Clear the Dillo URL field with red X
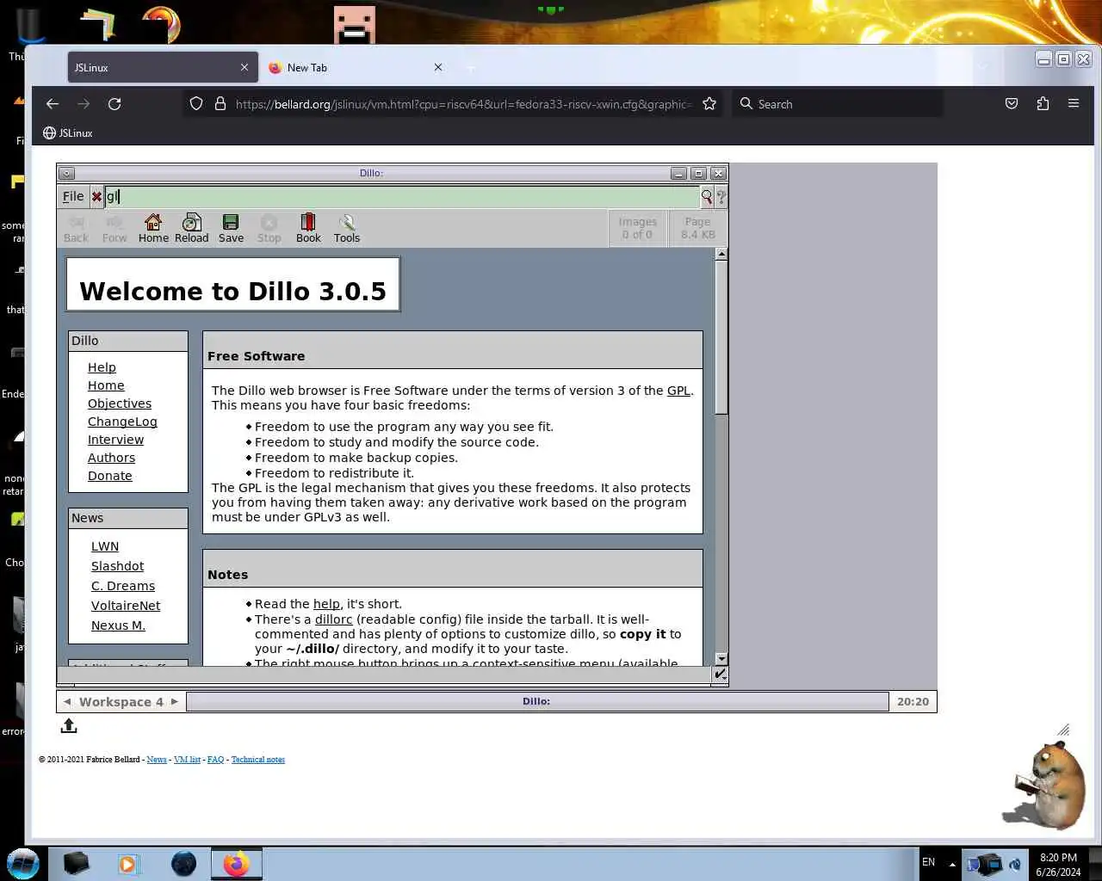This screenshot has height=881, width=1102. click(96, 196)
